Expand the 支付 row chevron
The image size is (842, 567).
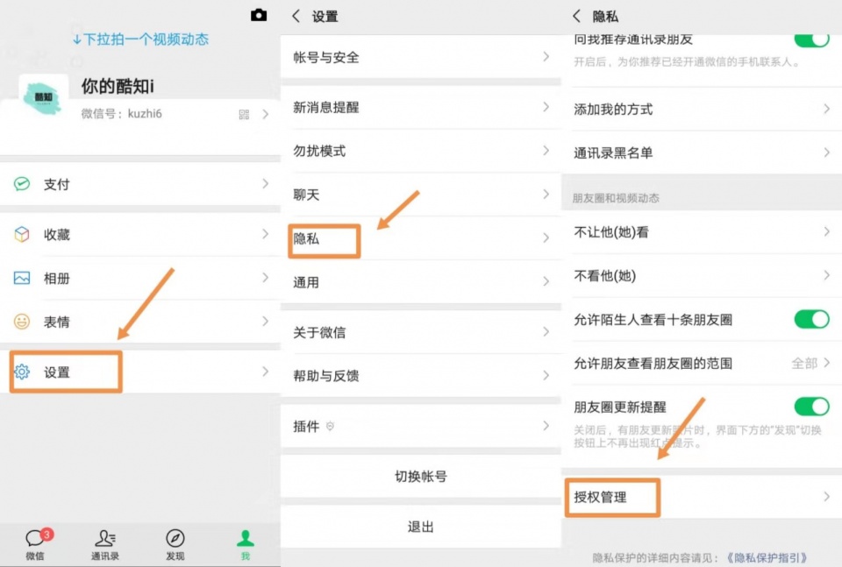(265, 183)
